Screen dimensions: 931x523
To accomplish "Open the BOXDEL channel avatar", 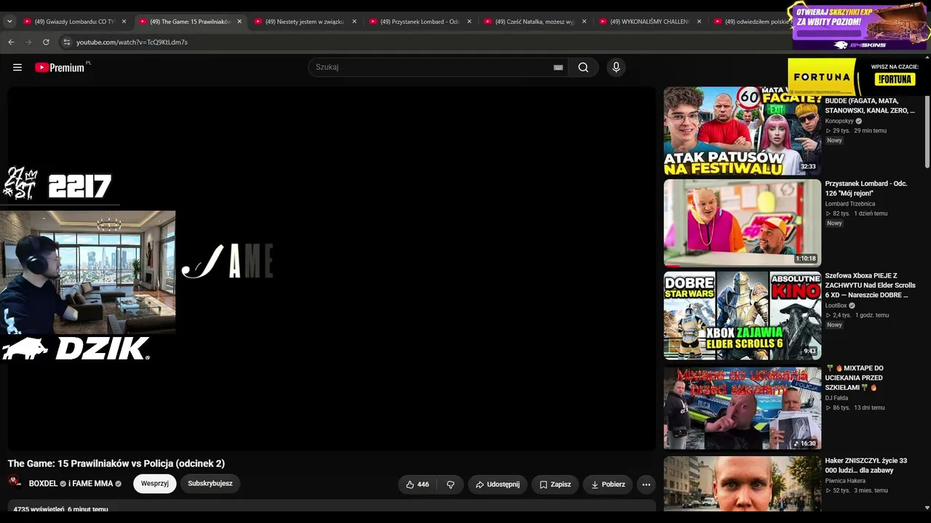I will coord(15,482).
